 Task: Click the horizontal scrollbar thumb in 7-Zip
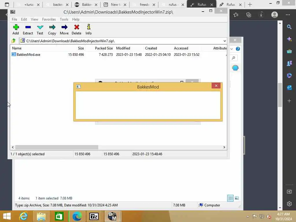click(x=57, y=147)
